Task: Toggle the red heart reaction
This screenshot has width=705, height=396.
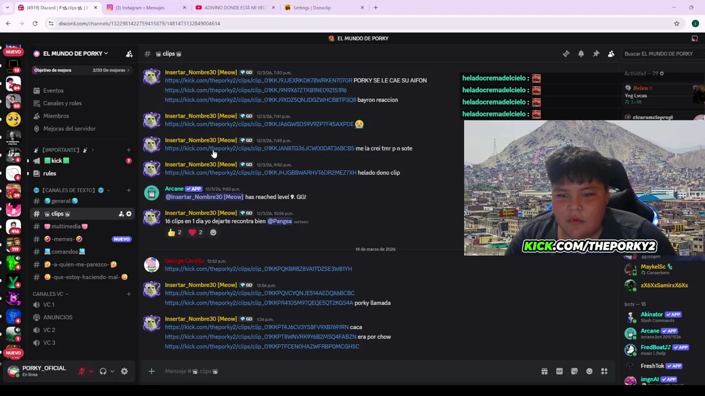Action: click(x=196, y=233)
